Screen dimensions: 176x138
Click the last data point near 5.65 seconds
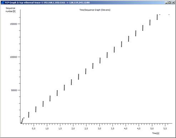pyautogui.click(x=169, y=15)
